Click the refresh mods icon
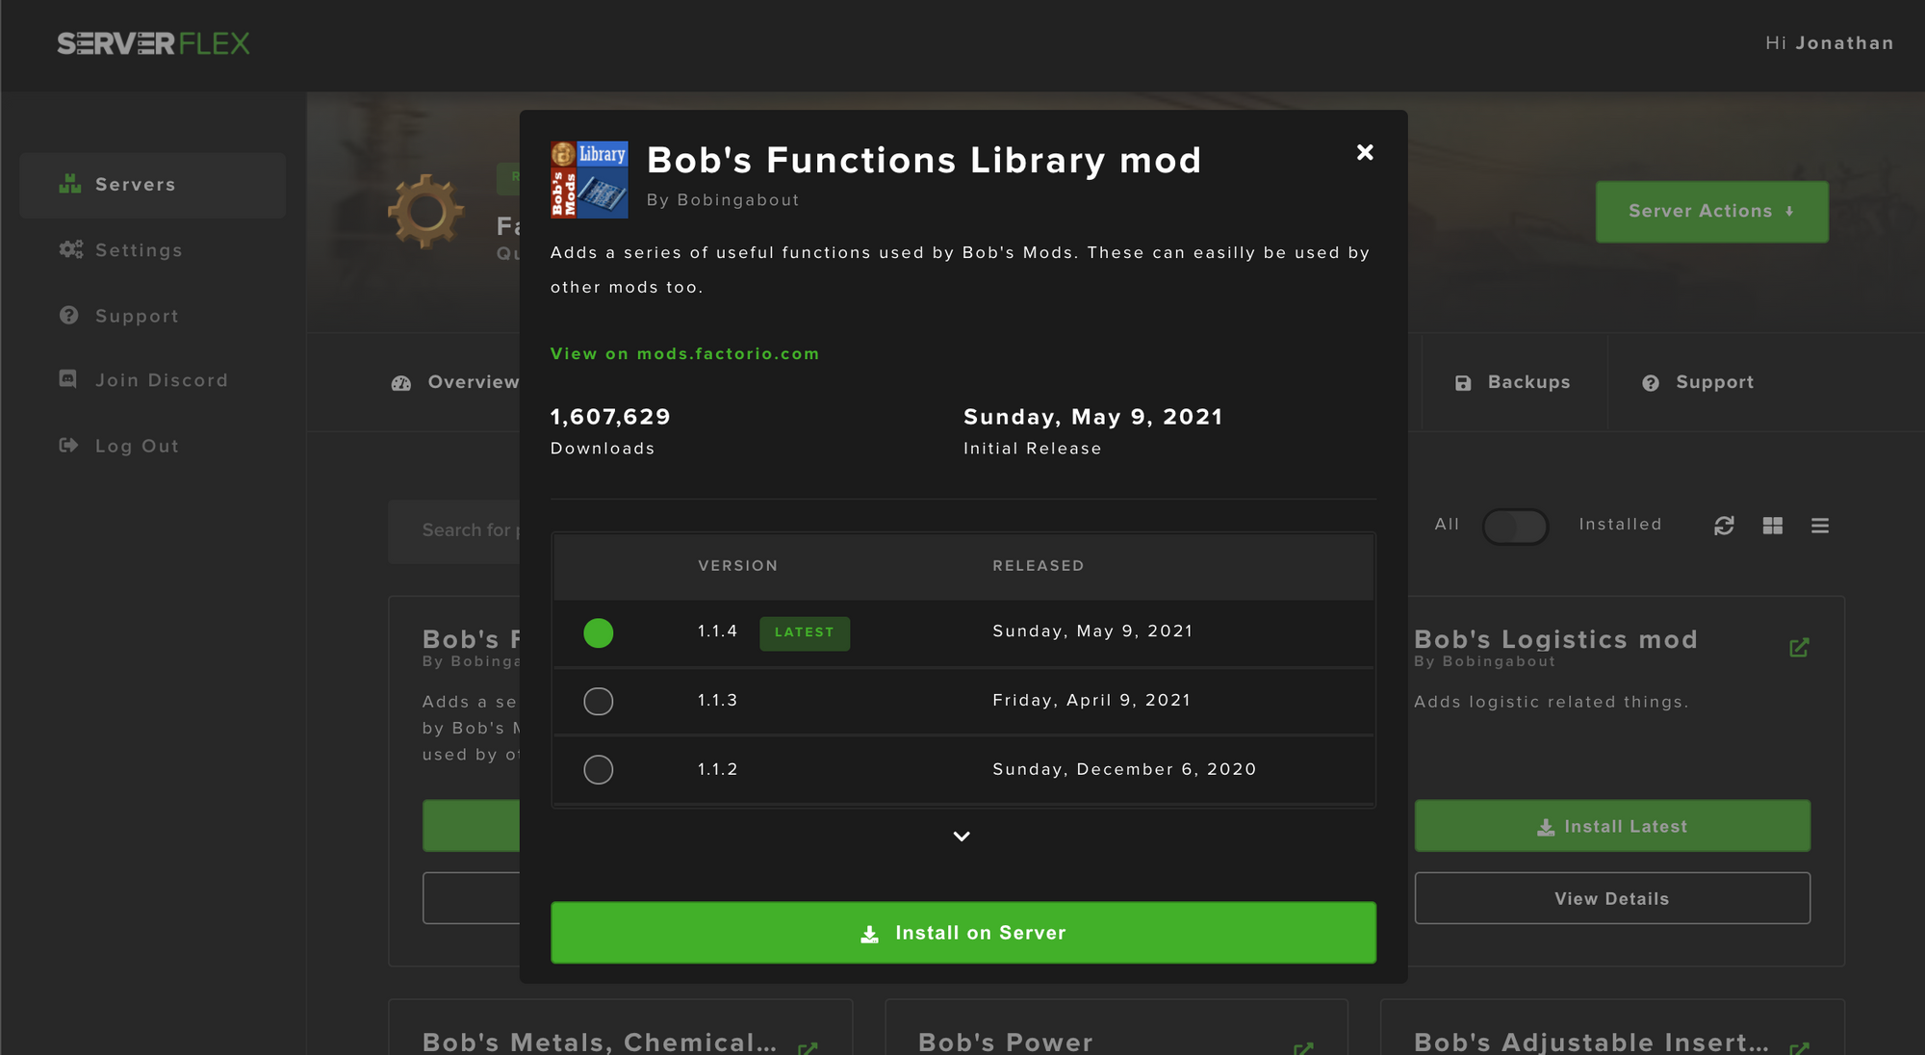The height and width of the screenshot is (1055, 1925). [1724, 526]
